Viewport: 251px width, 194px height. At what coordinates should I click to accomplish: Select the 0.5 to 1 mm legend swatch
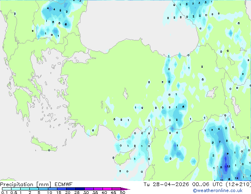pos(16,189)
